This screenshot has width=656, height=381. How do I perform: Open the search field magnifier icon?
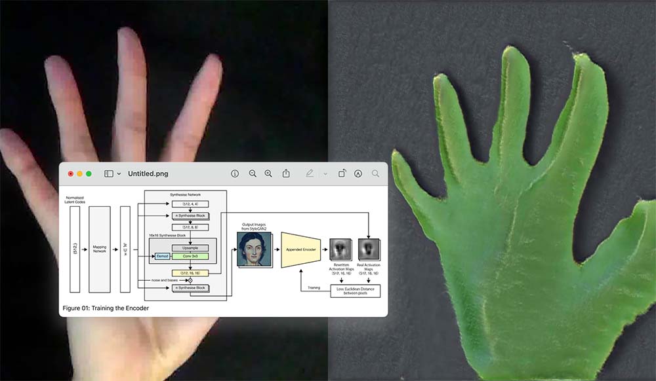375,173
